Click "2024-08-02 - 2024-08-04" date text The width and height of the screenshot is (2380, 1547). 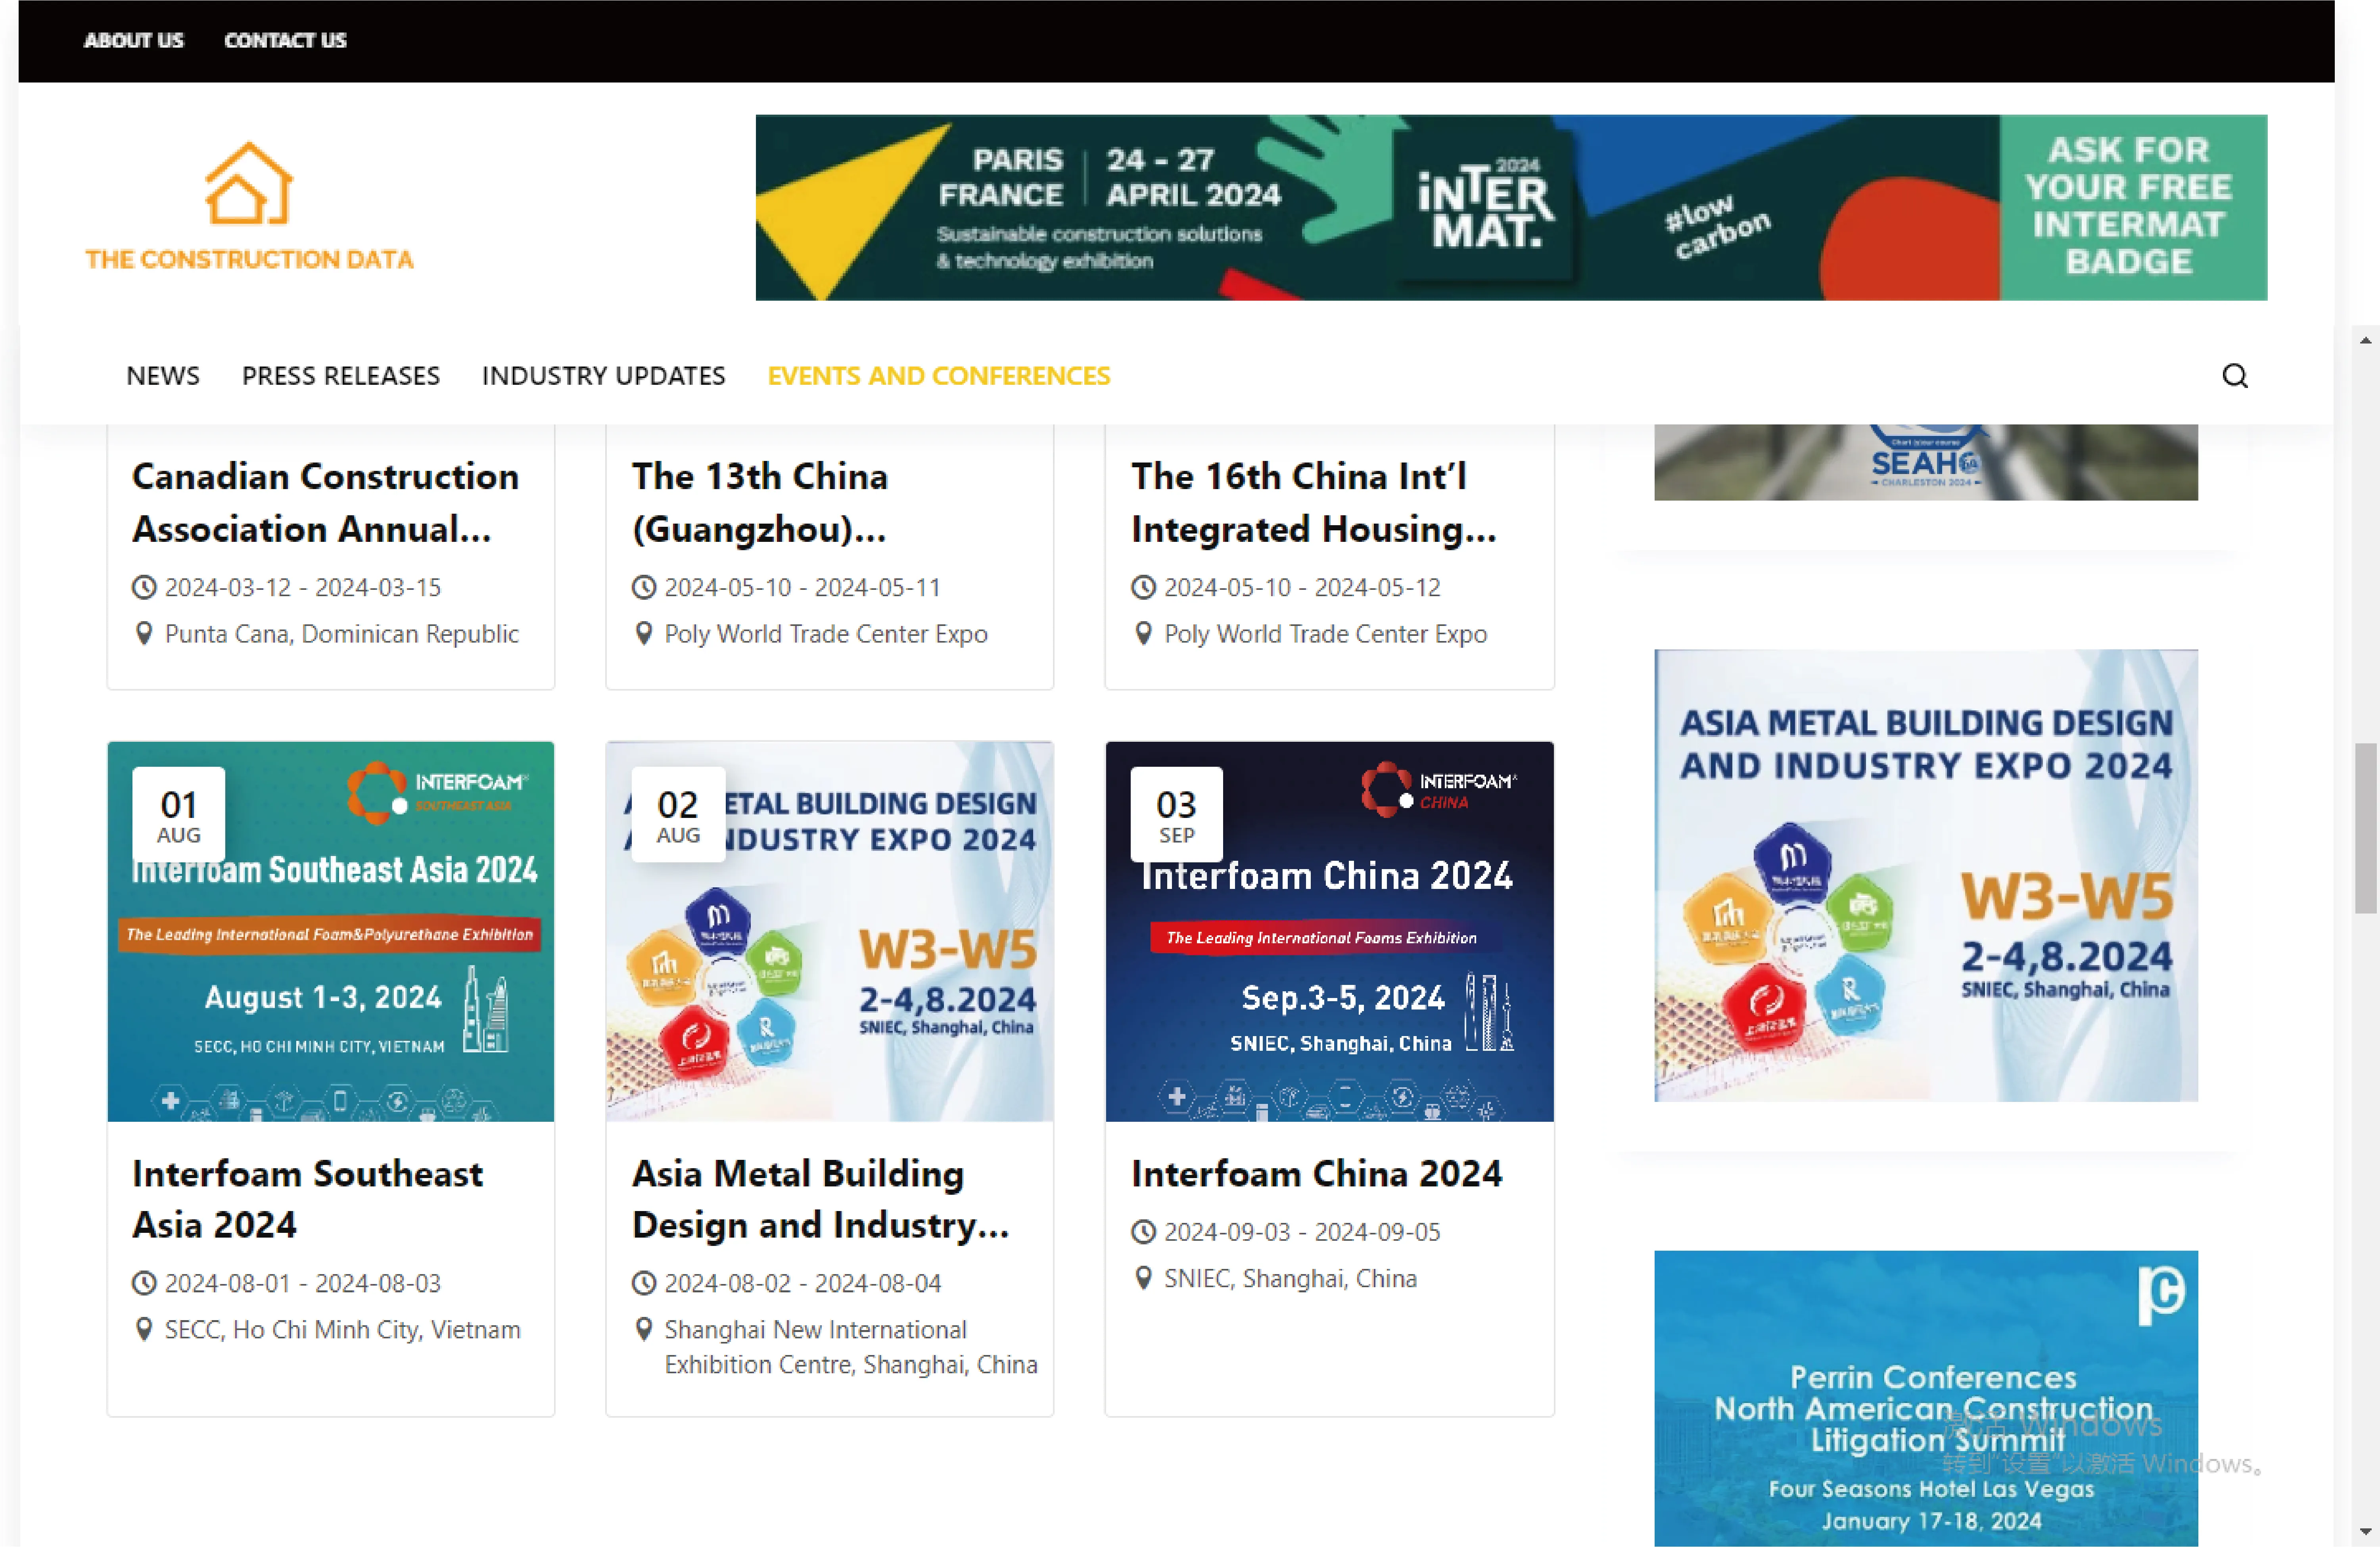(803, 1283)
